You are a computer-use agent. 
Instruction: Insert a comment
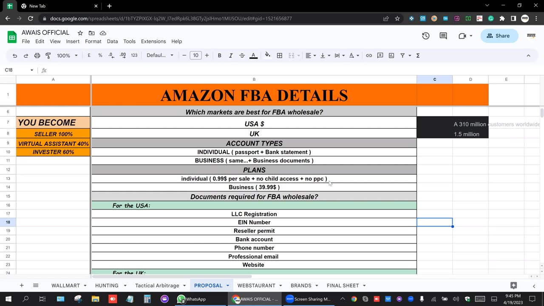380,55
